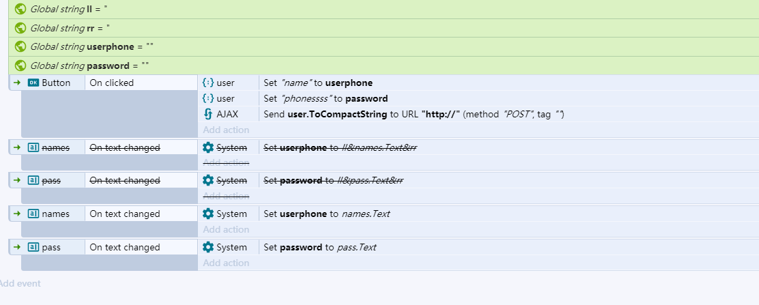Select the disabled Set userphone to ll&names.Text&rr action
Image resolution: width=759 pixels, height=305 pixels.
tap(509, 147)
